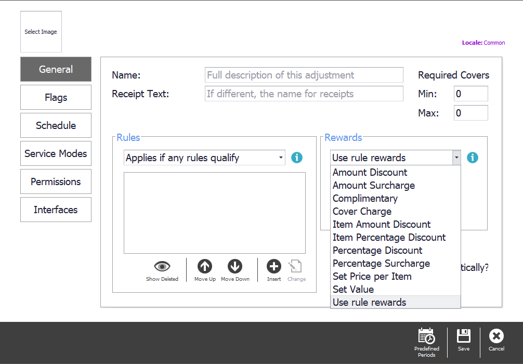
Task: Switch to the General tab
Action: (x=56, y=69)
